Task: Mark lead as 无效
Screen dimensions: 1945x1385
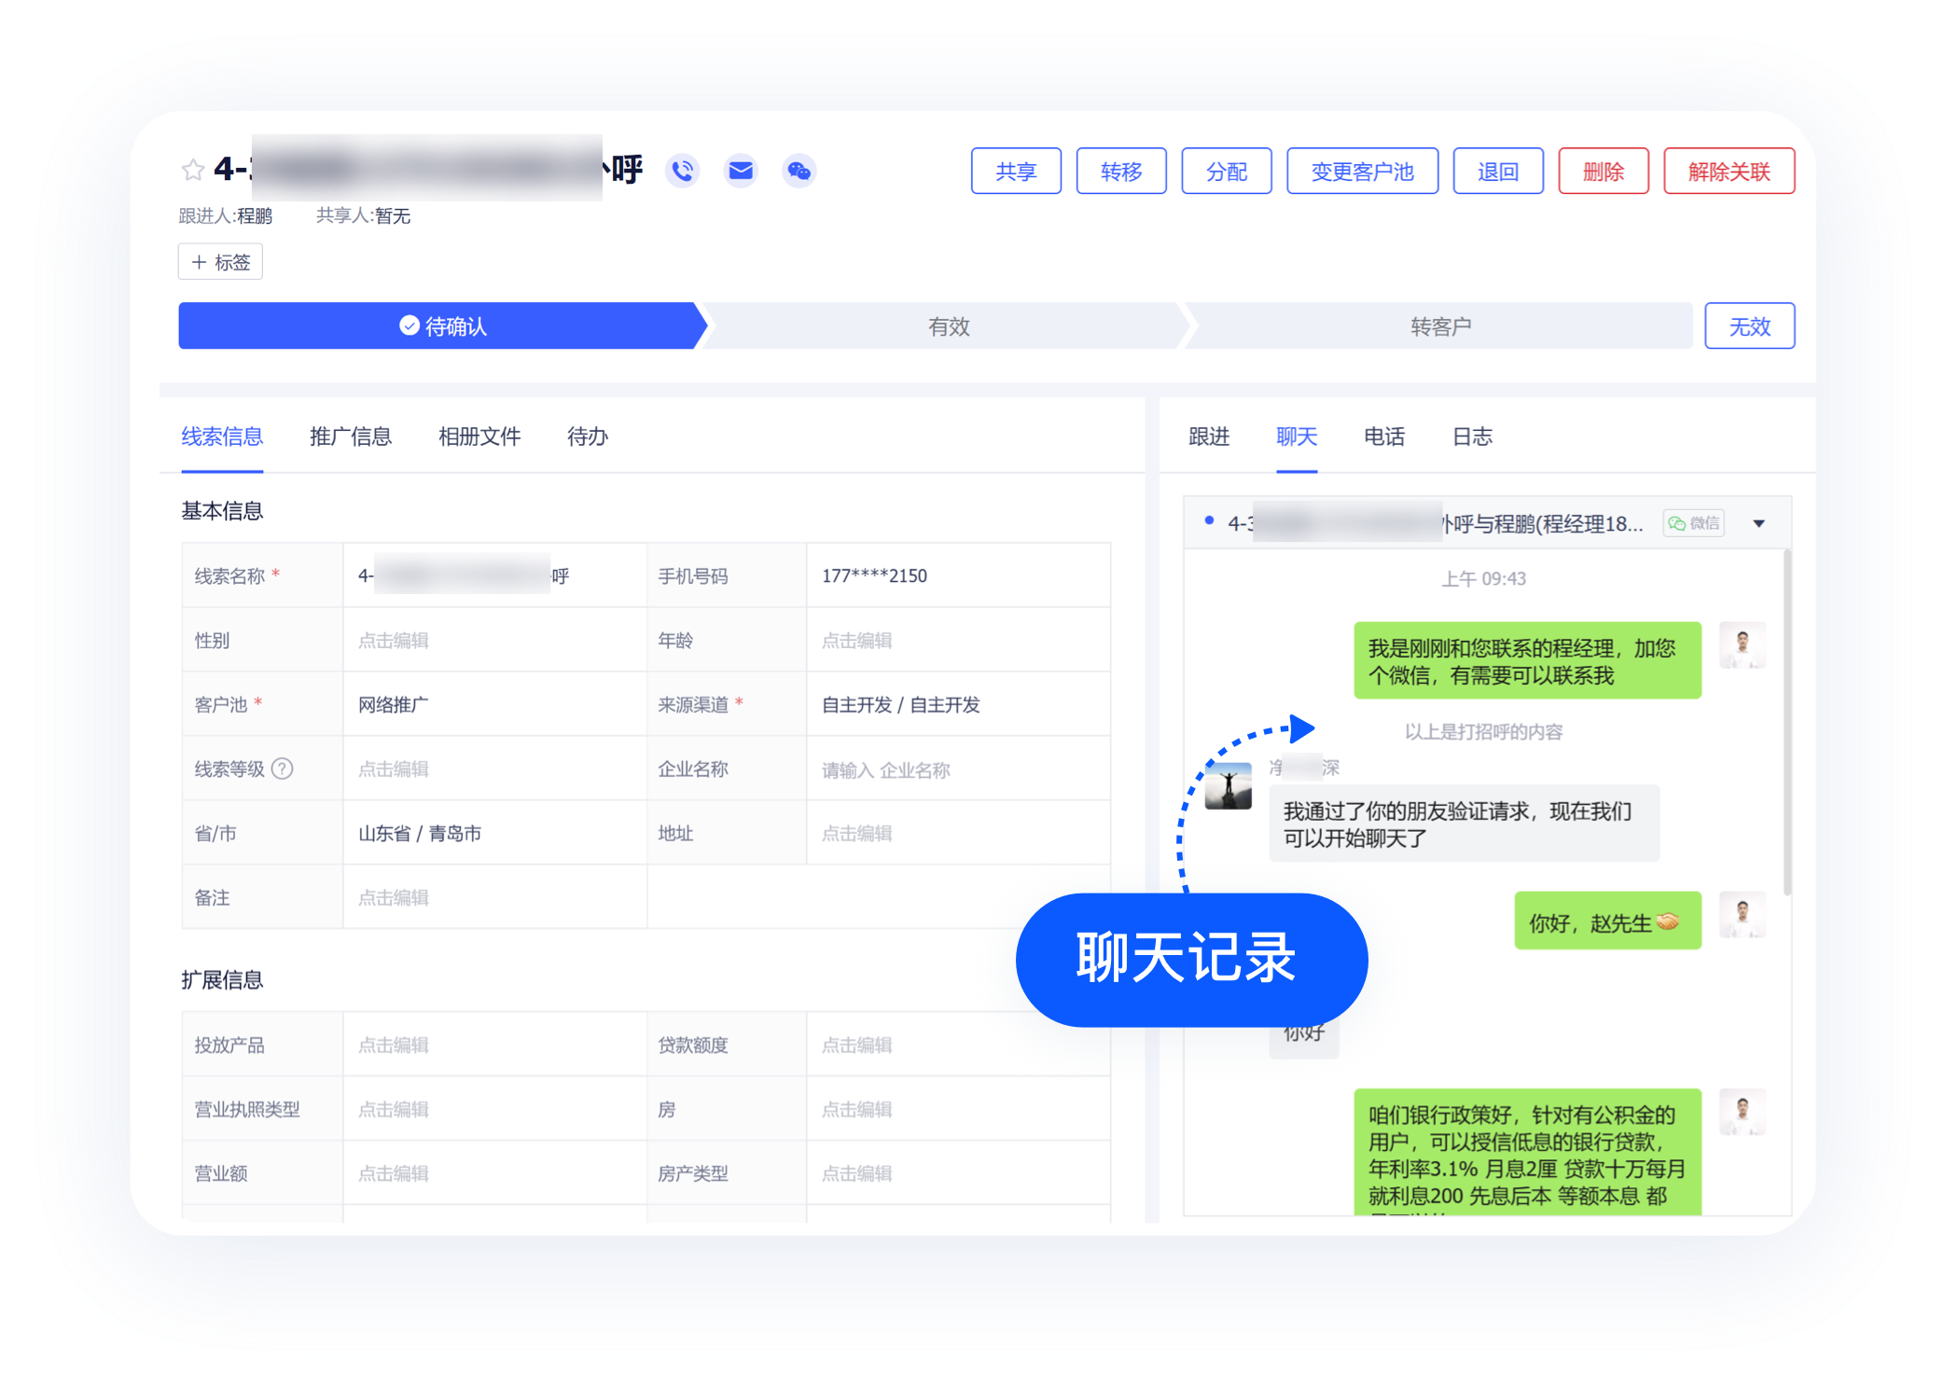Action: (1749, 326)
